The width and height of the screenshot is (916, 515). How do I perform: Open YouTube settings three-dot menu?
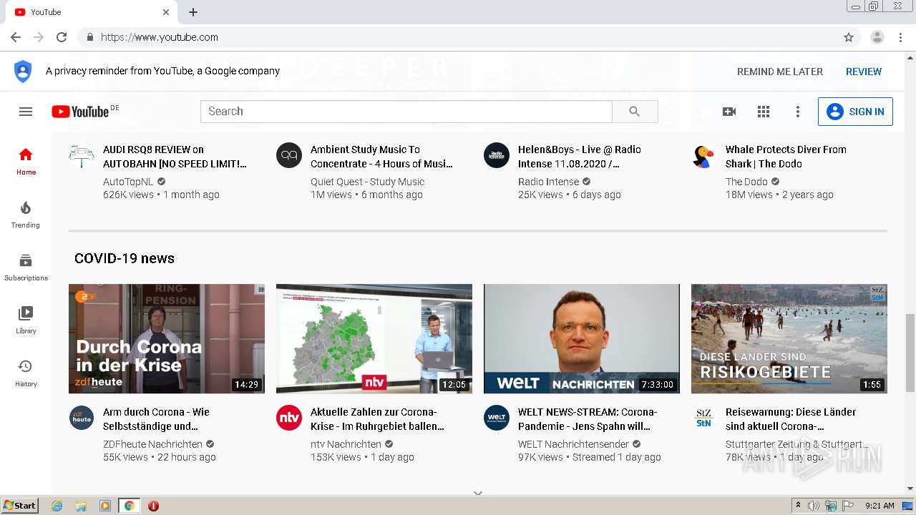click(798, 112)
